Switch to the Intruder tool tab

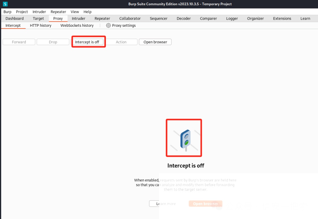pyautogui.click(x=79, y=19)
